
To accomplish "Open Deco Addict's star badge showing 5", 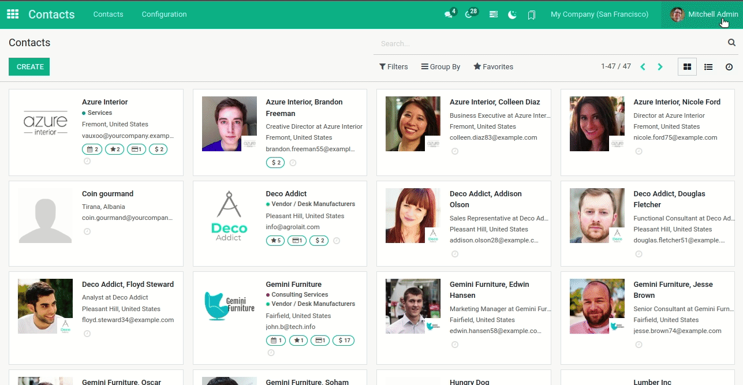I will [x=275, y=241].
